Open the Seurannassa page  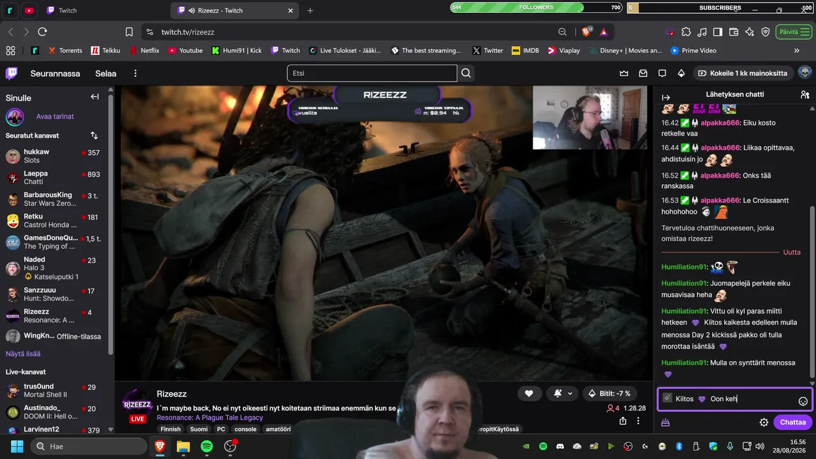tap(55, 73)
